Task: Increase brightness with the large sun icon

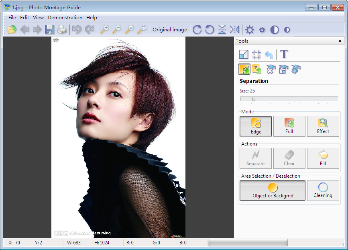Action: click(x=250, y=30)
